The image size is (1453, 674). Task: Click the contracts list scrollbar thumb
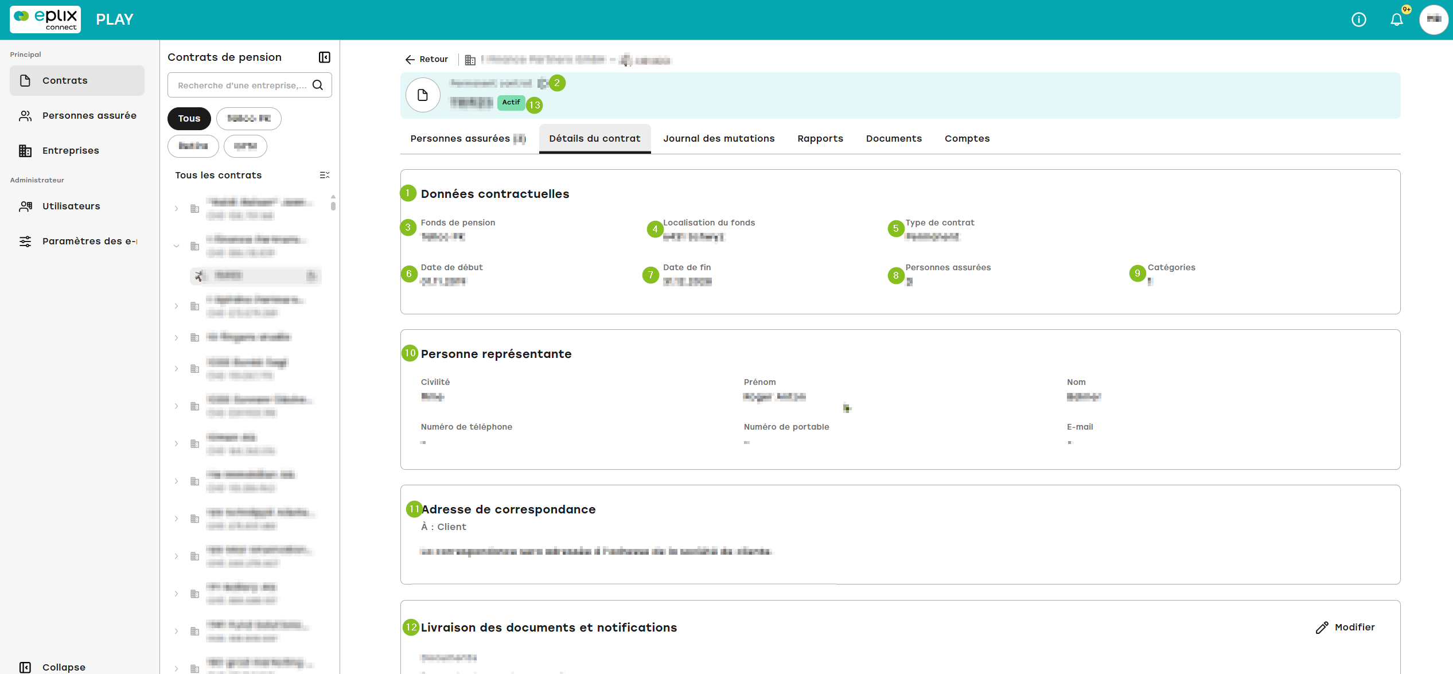point(333,205)
